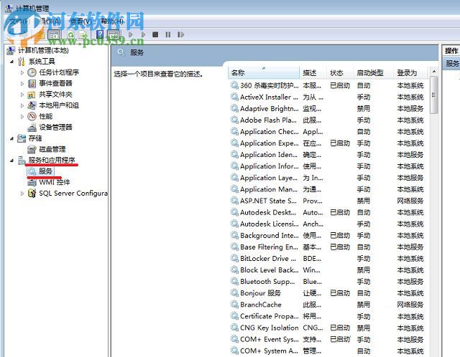Expand the 性能 node arrow
This screenshot has height=357, width=460.
22,116
